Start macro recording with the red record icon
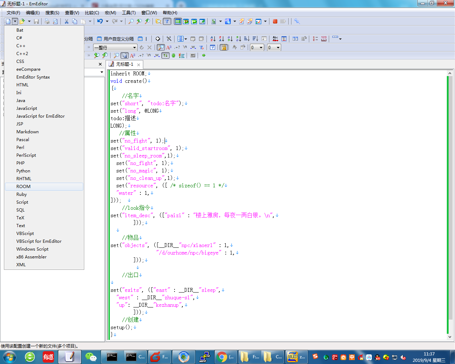Image resolution: width=455 pixels, height=364 pixels. 275,21
